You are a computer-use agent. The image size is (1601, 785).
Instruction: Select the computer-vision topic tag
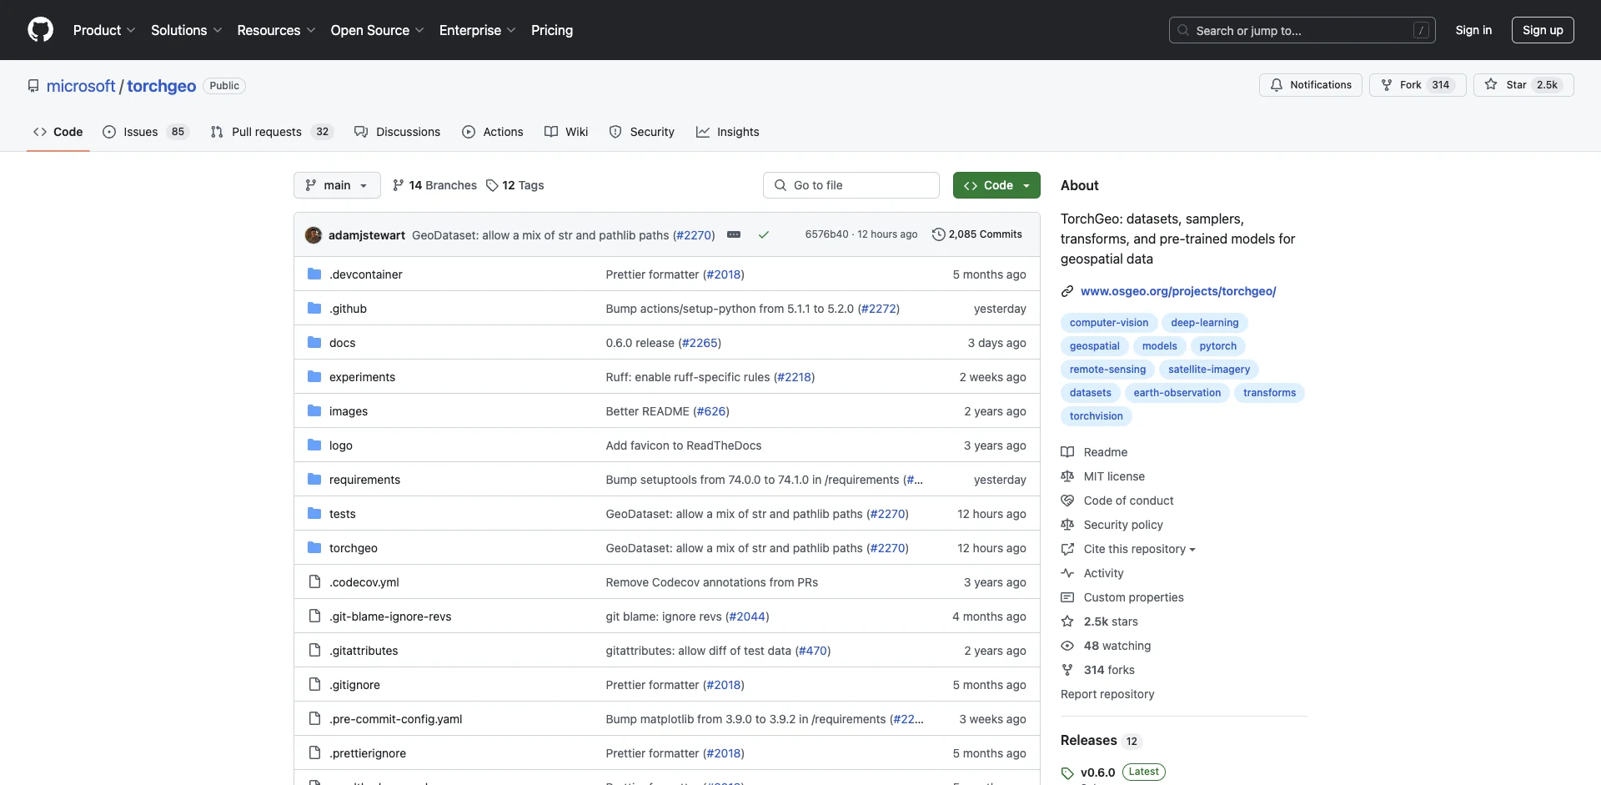(x=1109, y=323)
